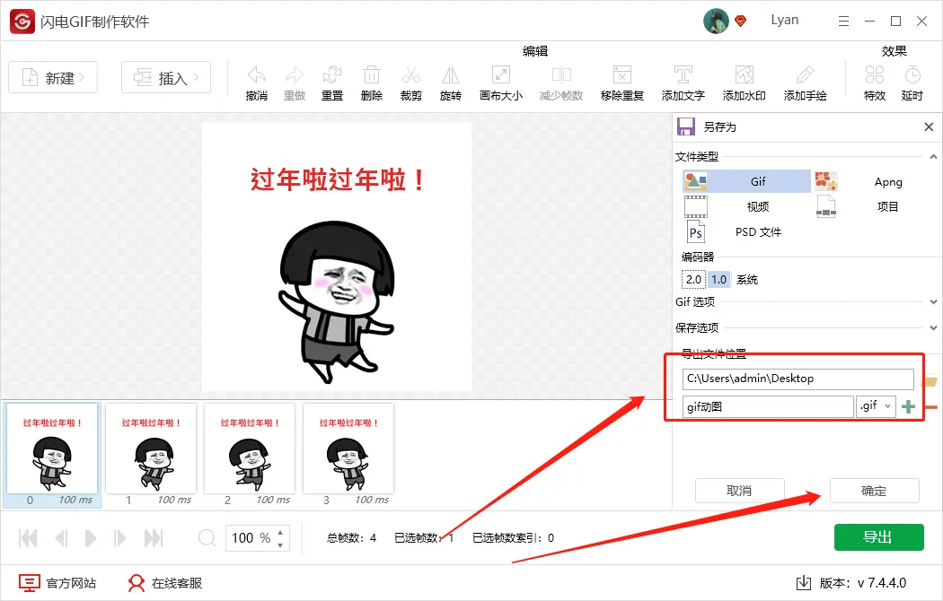Select frame 0 thumbnail
The height and width of the screenshot is (601, 943).
[52, 456]
